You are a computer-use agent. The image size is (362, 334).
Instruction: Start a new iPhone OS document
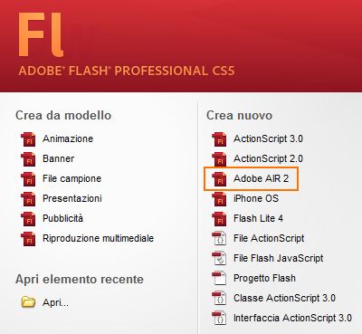point(256,198)
